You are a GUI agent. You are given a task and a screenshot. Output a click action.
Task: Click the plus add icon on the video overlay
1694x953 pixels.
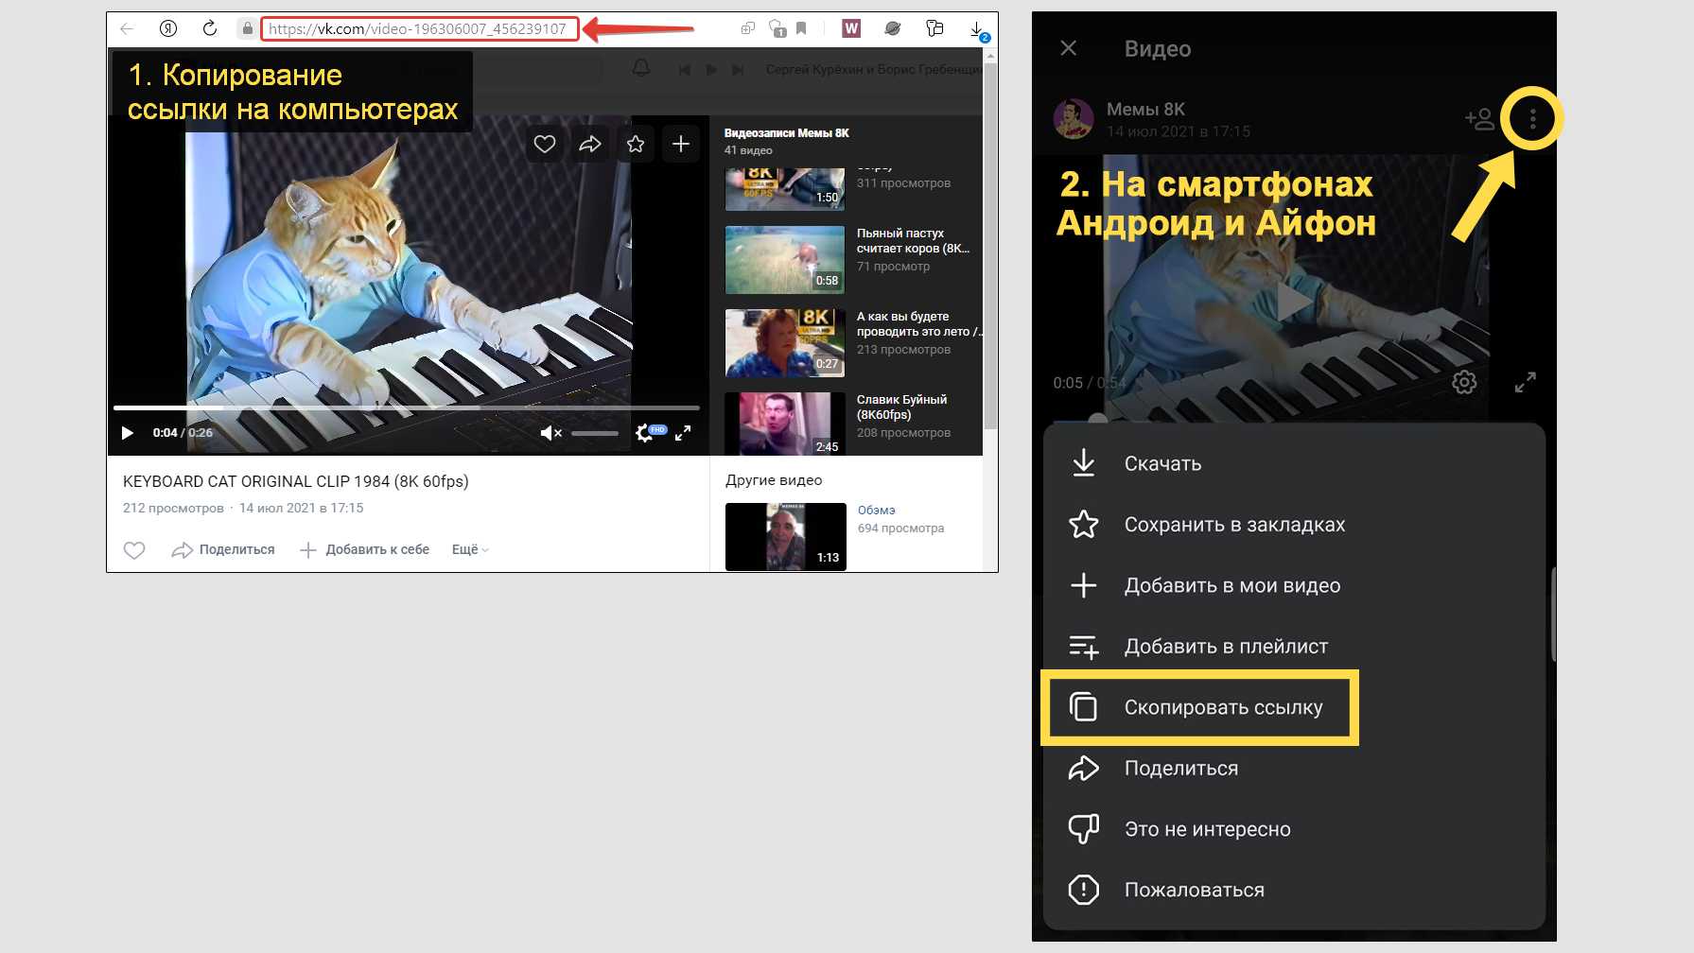pyautogui.click(x=681, y=144)
